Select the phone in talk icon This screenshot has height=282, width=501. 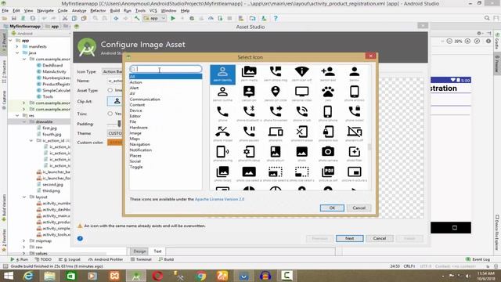coord(302,112)
